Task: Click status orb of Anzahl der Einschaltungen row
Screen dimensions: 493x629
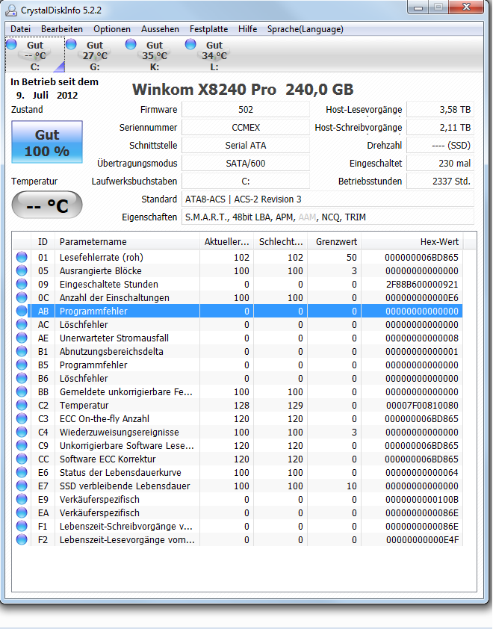Action: click(22, 297)
